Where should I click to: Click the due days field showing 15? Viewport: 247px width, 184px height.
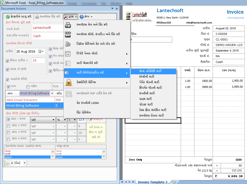[x=39, y=60]
